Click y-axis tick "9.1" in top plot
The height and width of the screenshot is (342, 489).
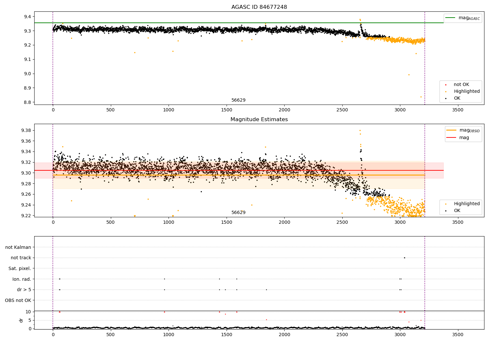(27, 59)
